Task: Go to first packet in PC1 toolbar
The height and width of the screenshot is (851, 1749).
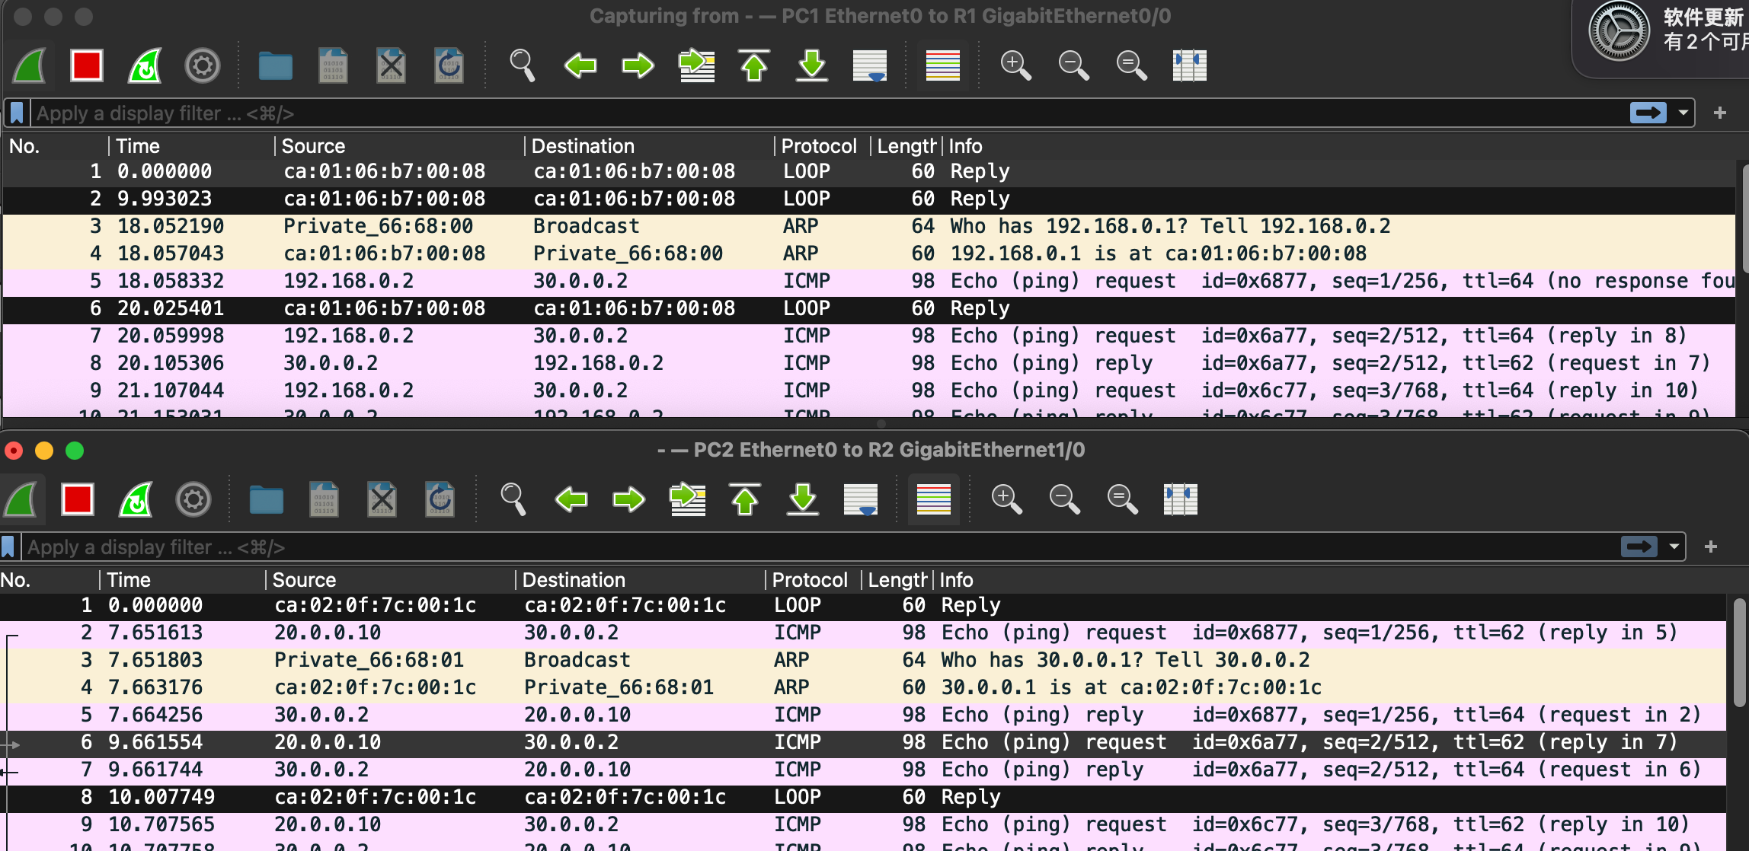Action: point(753,65)
